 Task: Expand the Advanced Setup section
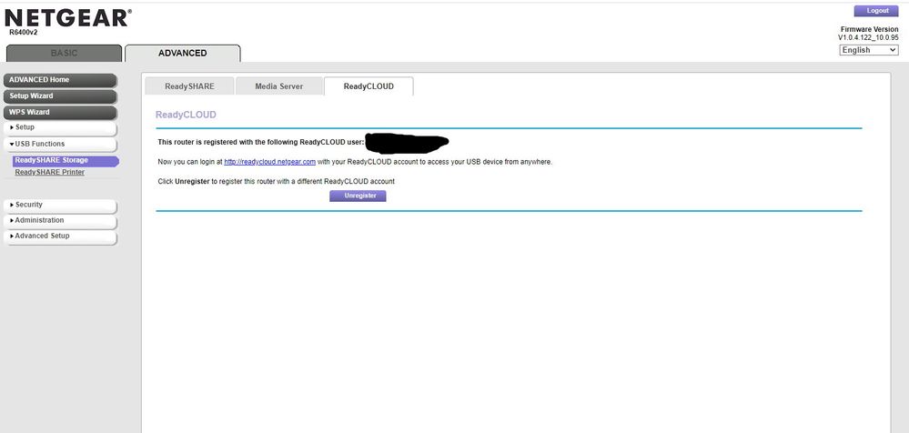[x=60, y=237]
